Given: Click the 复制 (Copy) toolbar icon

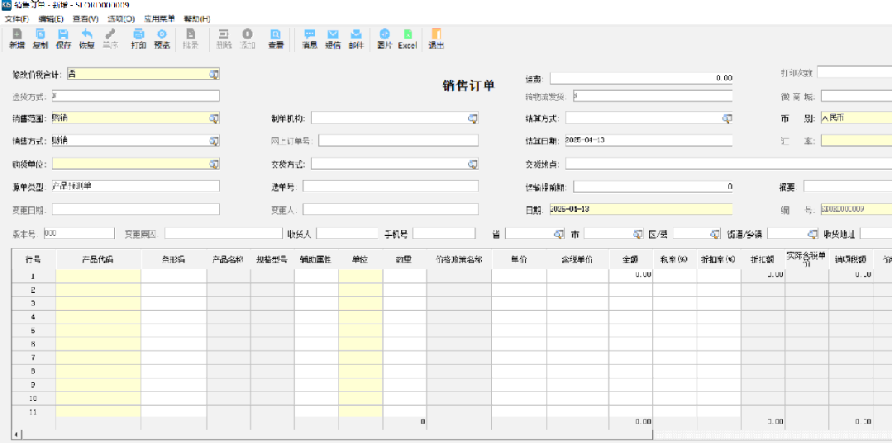Looking at the screenshot, I should 40,39.
